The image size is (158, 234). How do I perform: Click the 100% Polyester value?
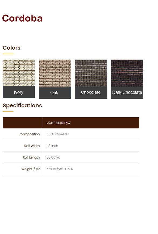point(57,134)
